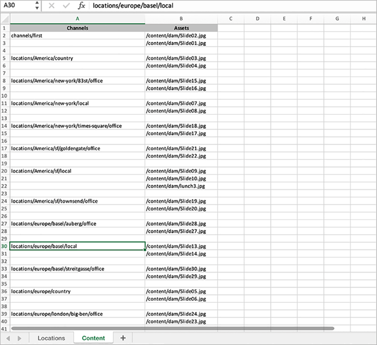Click the cancel entry X icon

51,6
